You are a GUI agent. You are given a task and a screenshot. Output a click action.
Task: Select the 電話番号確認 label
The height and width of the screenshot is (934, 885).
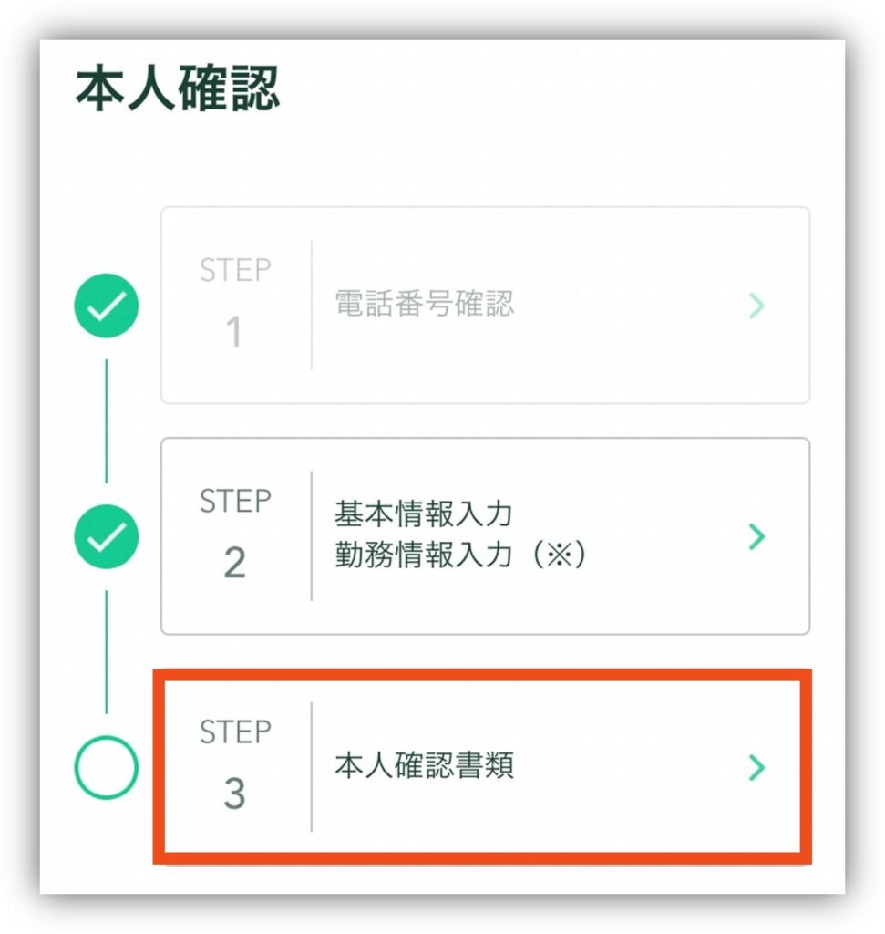point(424,304)
